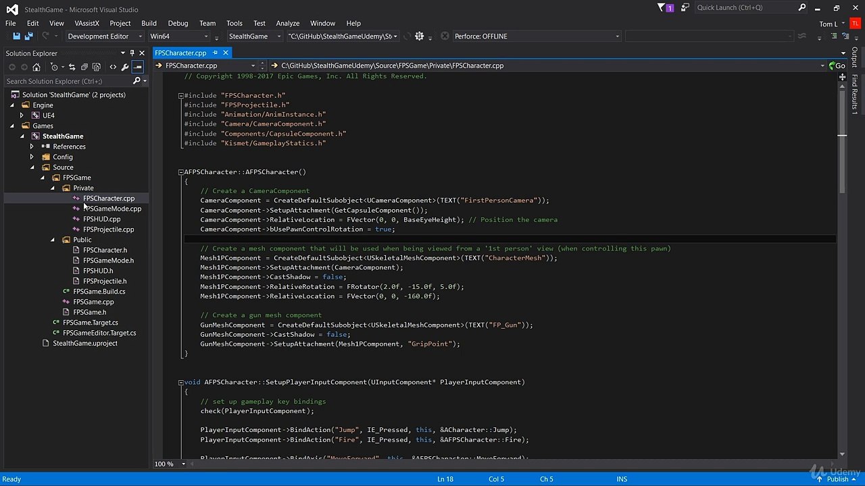Viewport: 865px width, 486px height.
Task: Expand the References node
Action: [32, 146]
